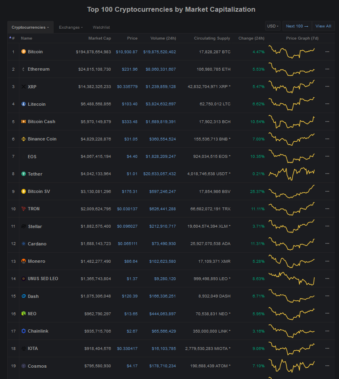Viewport: 339px width, 379px height.
Task: Click the Stellar logo icon
Action: pos(23,226)
